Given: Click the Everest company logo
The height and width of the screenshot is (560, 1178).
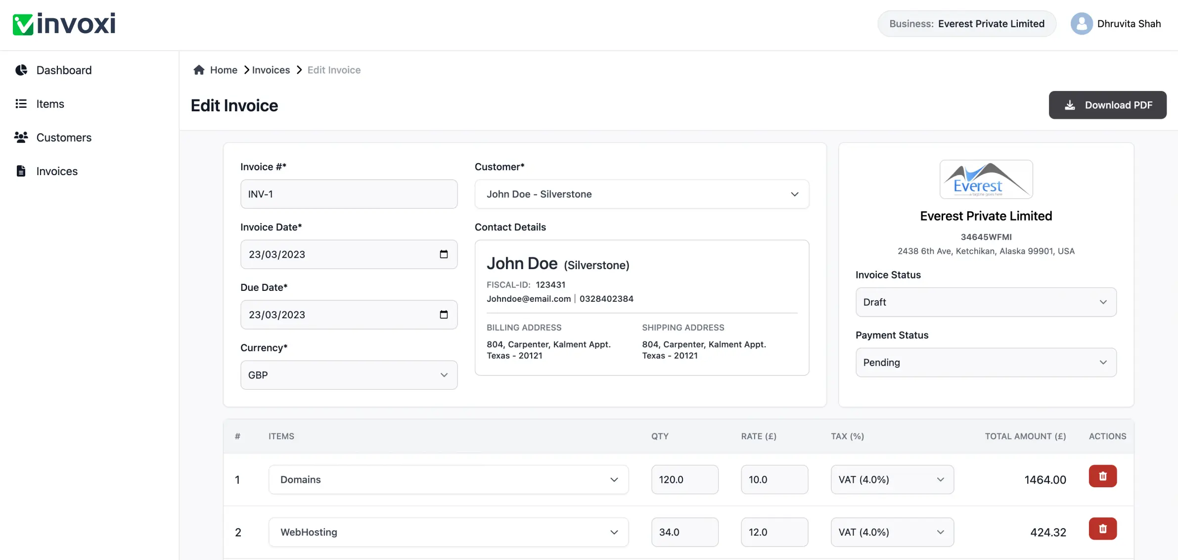Looking at the screenshot, I should click(986, 179).
